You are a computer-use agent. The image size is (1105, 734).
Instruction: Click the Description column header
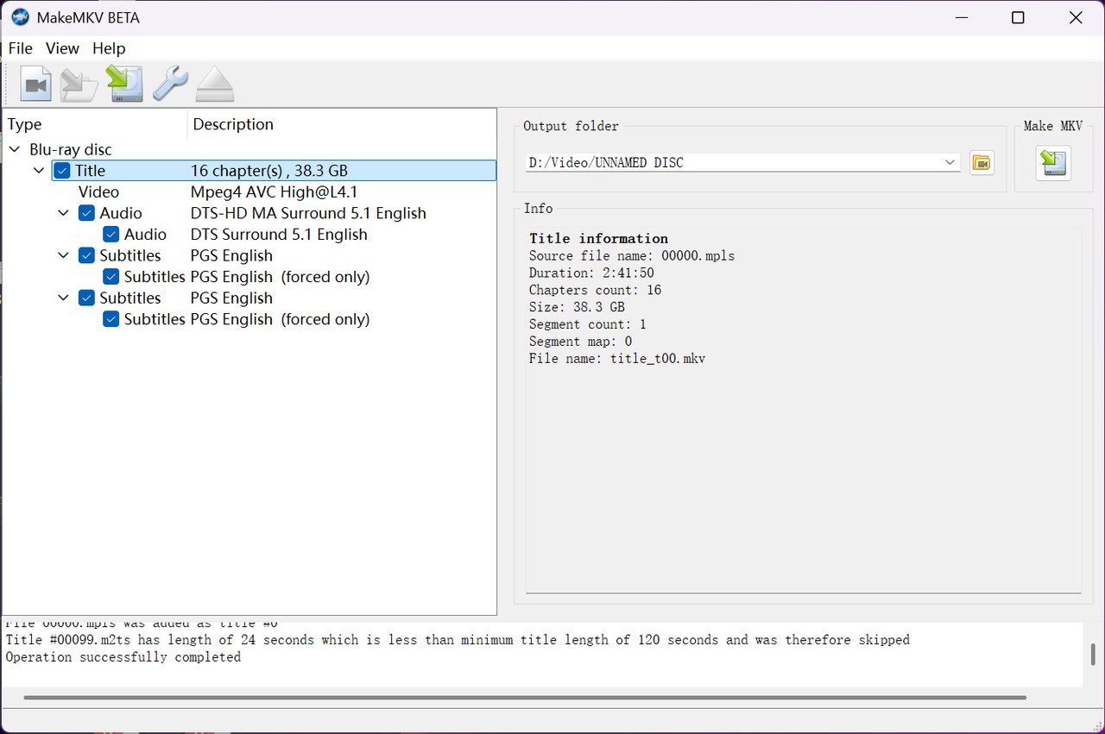pyautogui.click(x=342, y=124)
